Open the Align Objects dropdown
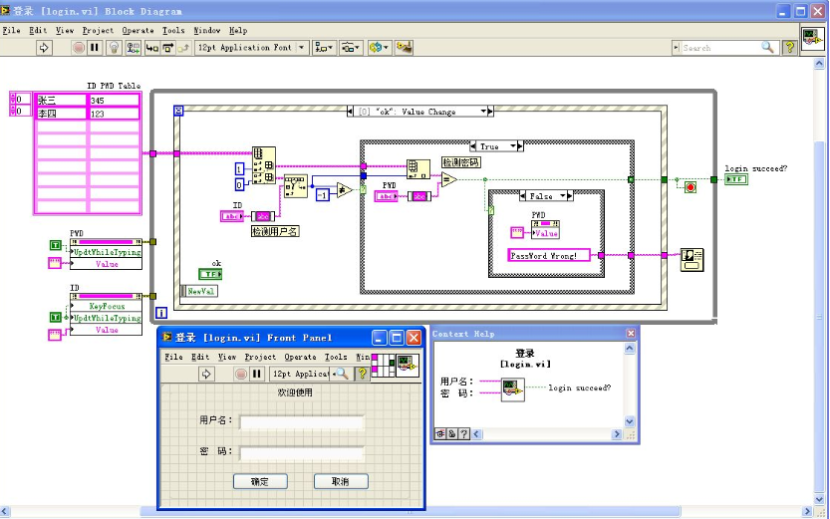 324,48
